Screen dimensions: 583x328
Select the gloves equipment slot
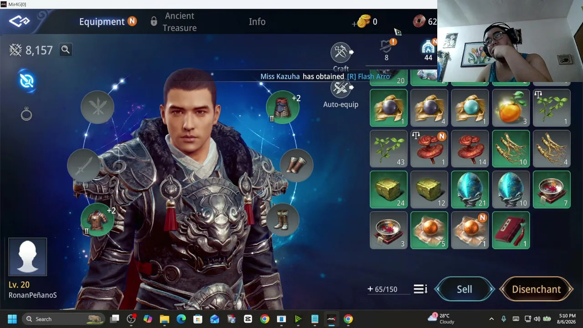pyautogui.click(x=296, y=164)
